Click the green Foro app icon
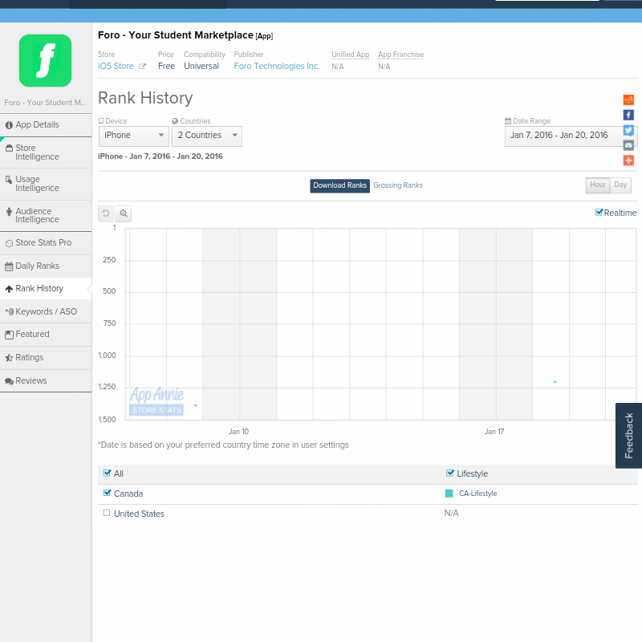642x642 pixels. click(46, 61)
